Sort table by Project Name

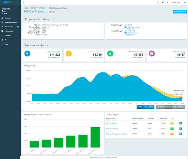click(111, 119)
